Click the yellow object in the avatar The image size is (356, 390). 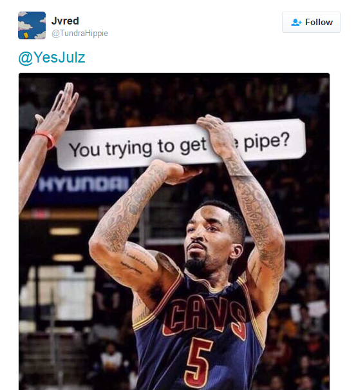pos(26,35)
